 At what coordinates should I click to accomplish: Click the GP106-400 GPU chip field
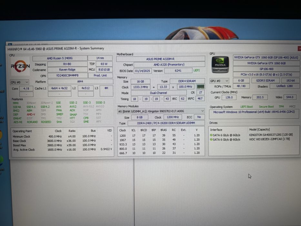[266, 69]
